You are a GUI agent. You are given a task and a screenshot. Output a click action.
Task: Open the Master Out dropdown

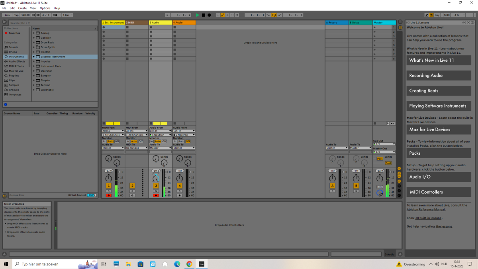point(384,152)
